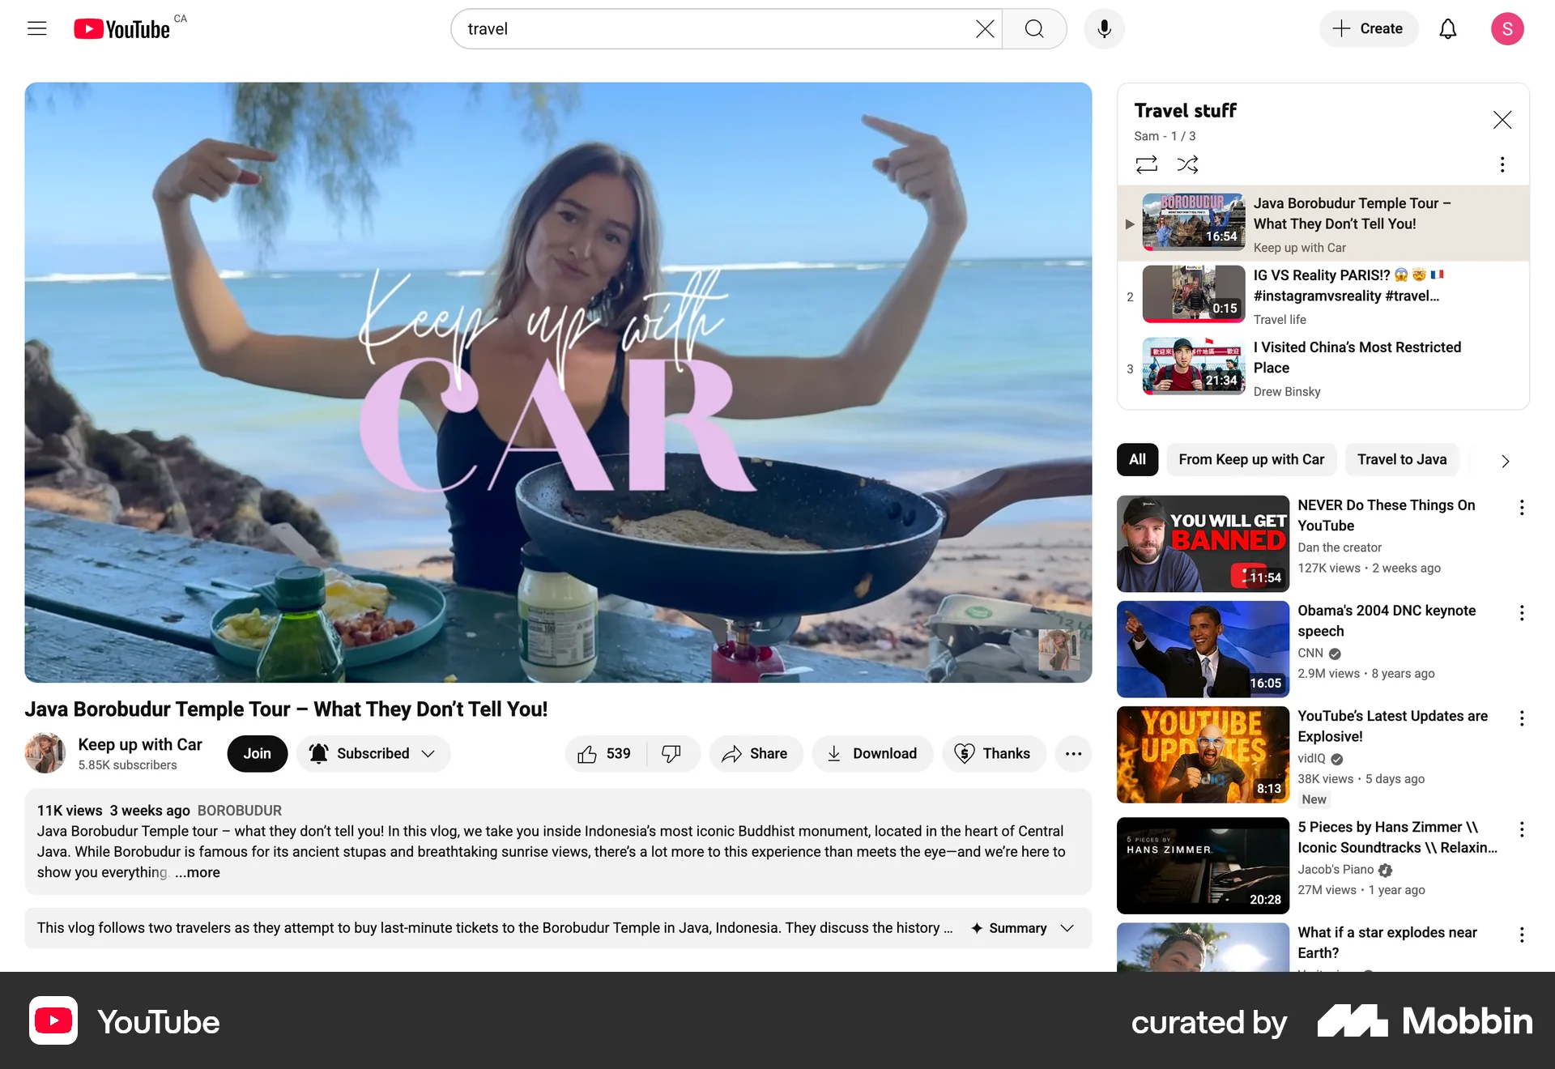Dislike the current video
The image size is (1555, 1069).
[x=671, y=753]
